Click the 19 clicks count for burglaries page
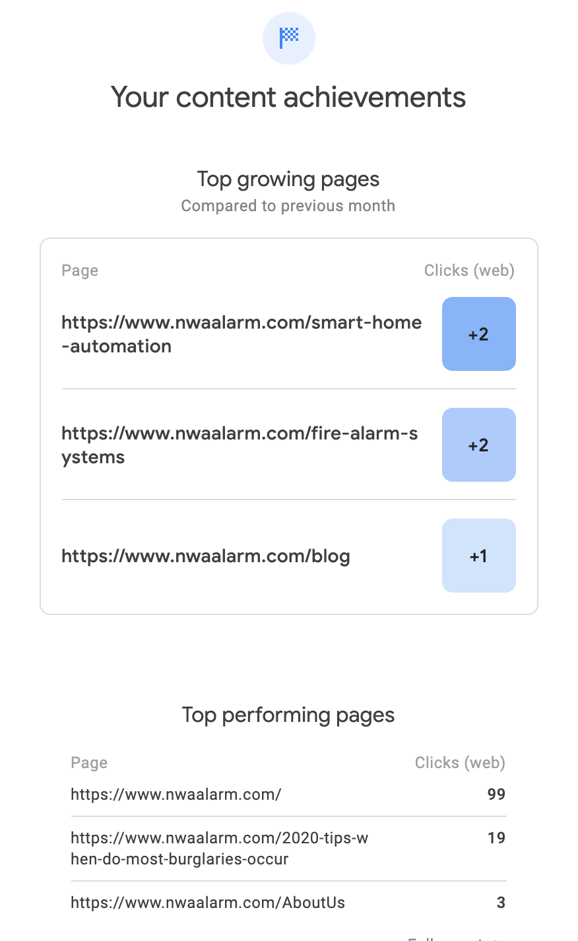Image resolution: width=578 pixels, height=941 pixels. click(x=496, y=838)
